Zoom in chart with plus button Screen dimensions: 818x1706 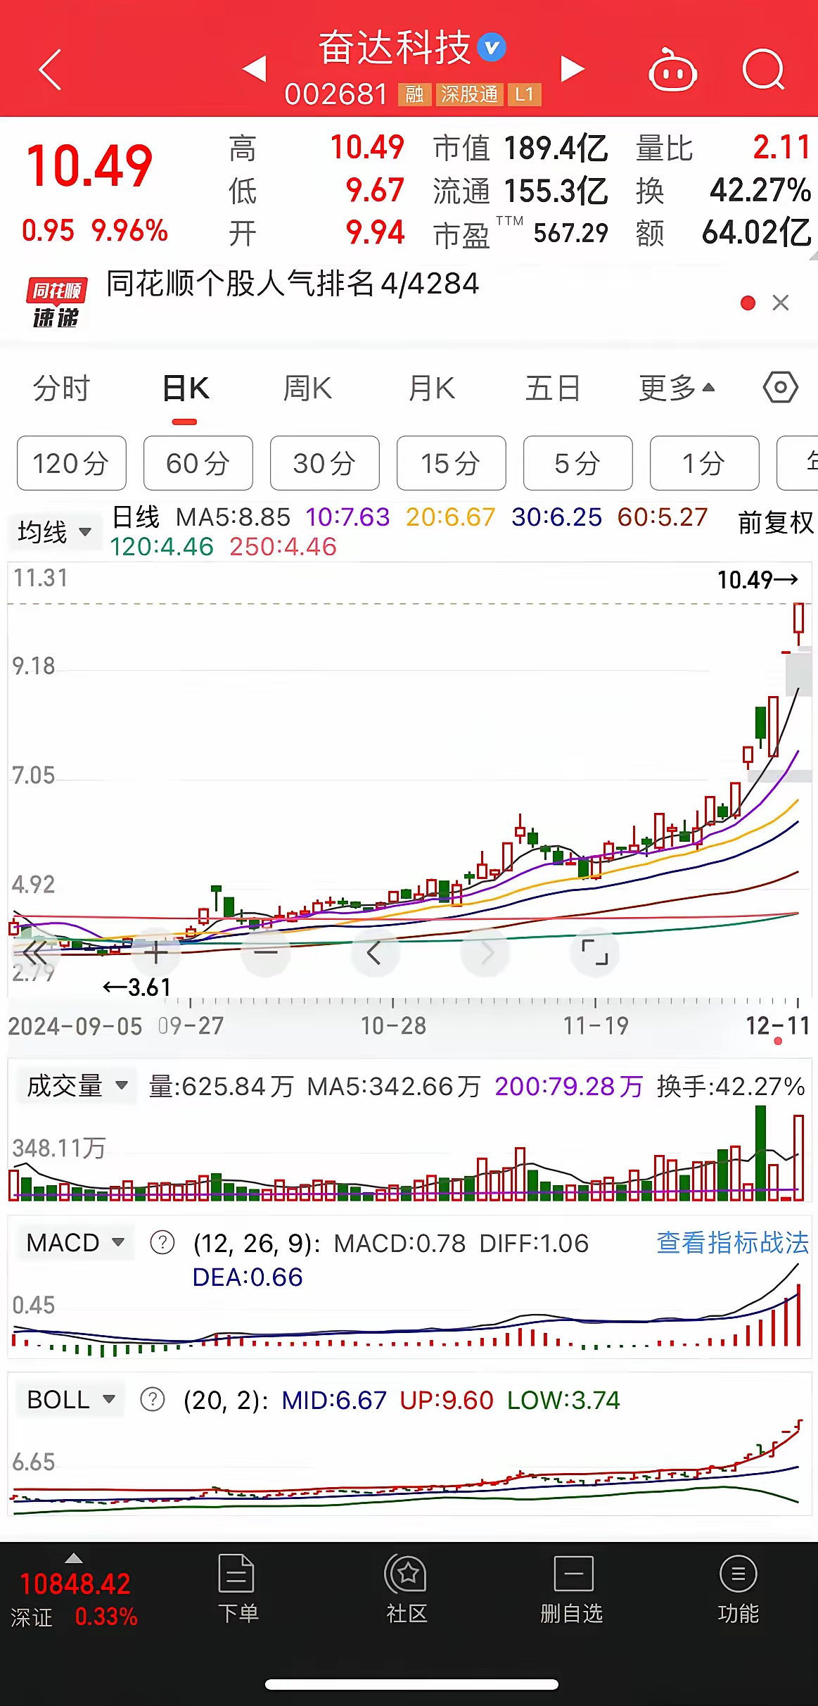pyautogui.click(x=155, y=952)
